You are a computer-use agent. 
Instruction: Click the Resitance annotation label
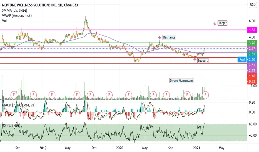[x=169, y=38]
